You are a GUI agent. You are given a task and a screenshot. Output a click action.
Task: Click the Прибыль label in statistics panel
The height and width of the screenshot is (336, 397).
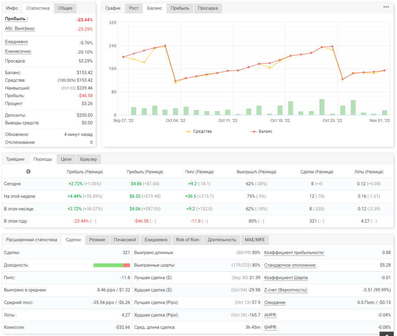coord(17,19)
